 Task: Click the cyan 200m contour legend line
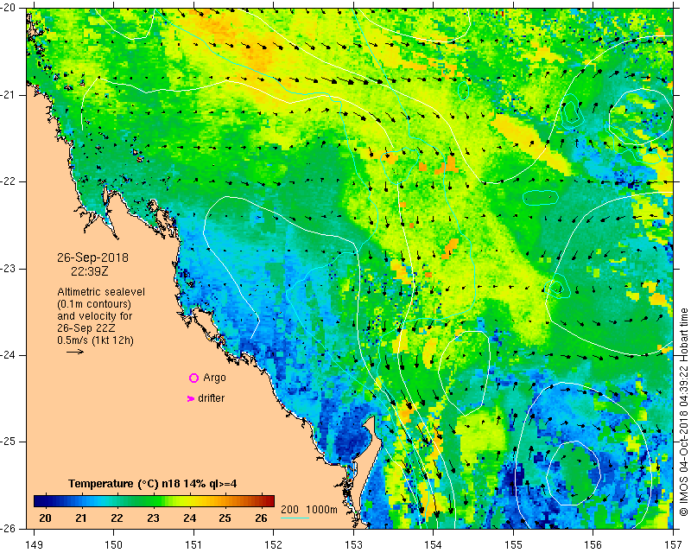295,518
